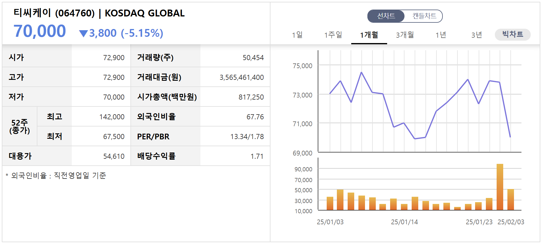Click the stock title 티씨케이 (064760)
The image size is (543, 244).
[x=54, y=13]
